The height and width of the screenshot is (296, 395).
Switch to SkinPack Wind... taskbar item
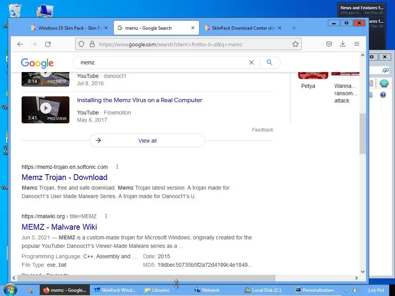[x=115, y=290]
